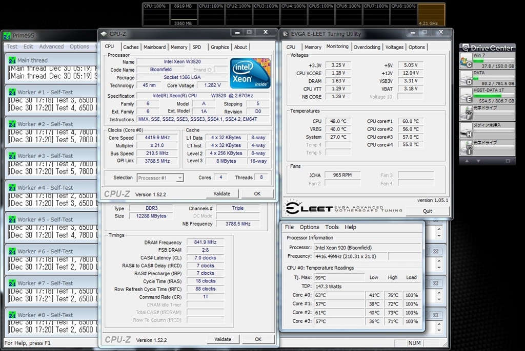The width and height of the screenshot is (525, 351).
Task: Switch to the Overclocking tab in E-LEET
Action: (367, 47)
